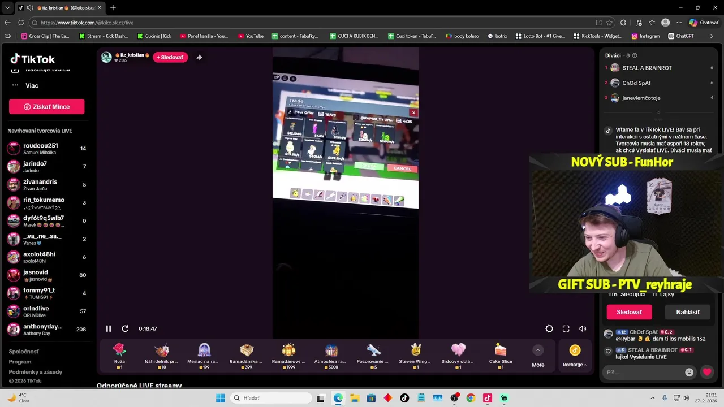Open itz_kristian streamer avatar

coord(106,57)
